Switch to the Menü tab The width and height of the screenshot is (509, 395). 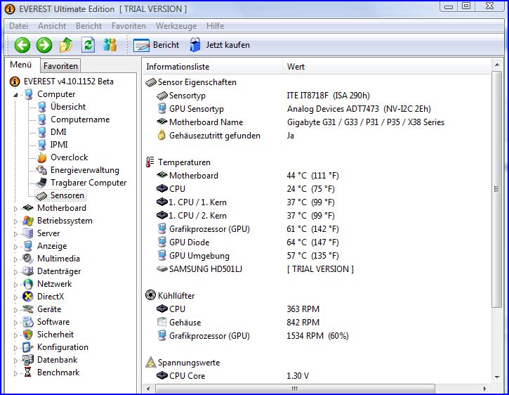(x=21, y=65)
